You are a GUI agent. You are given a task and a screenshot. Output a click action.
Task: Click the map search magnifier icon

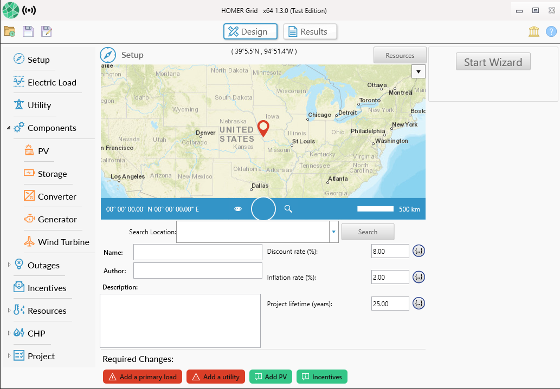(x=288, y=209)
